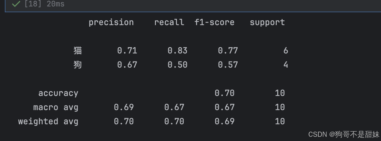Click the cell execution count [18]
381x141 pixels.
(33, 4)
